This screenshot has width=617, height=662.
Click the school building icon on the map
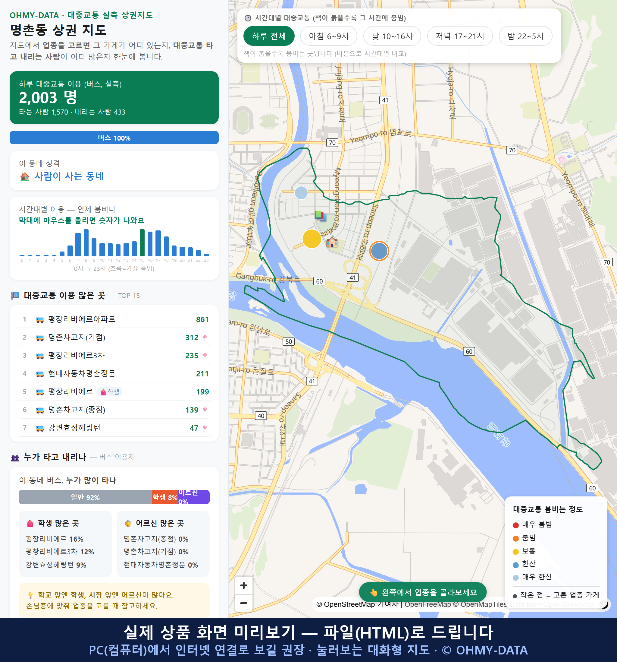coord(332,242)
